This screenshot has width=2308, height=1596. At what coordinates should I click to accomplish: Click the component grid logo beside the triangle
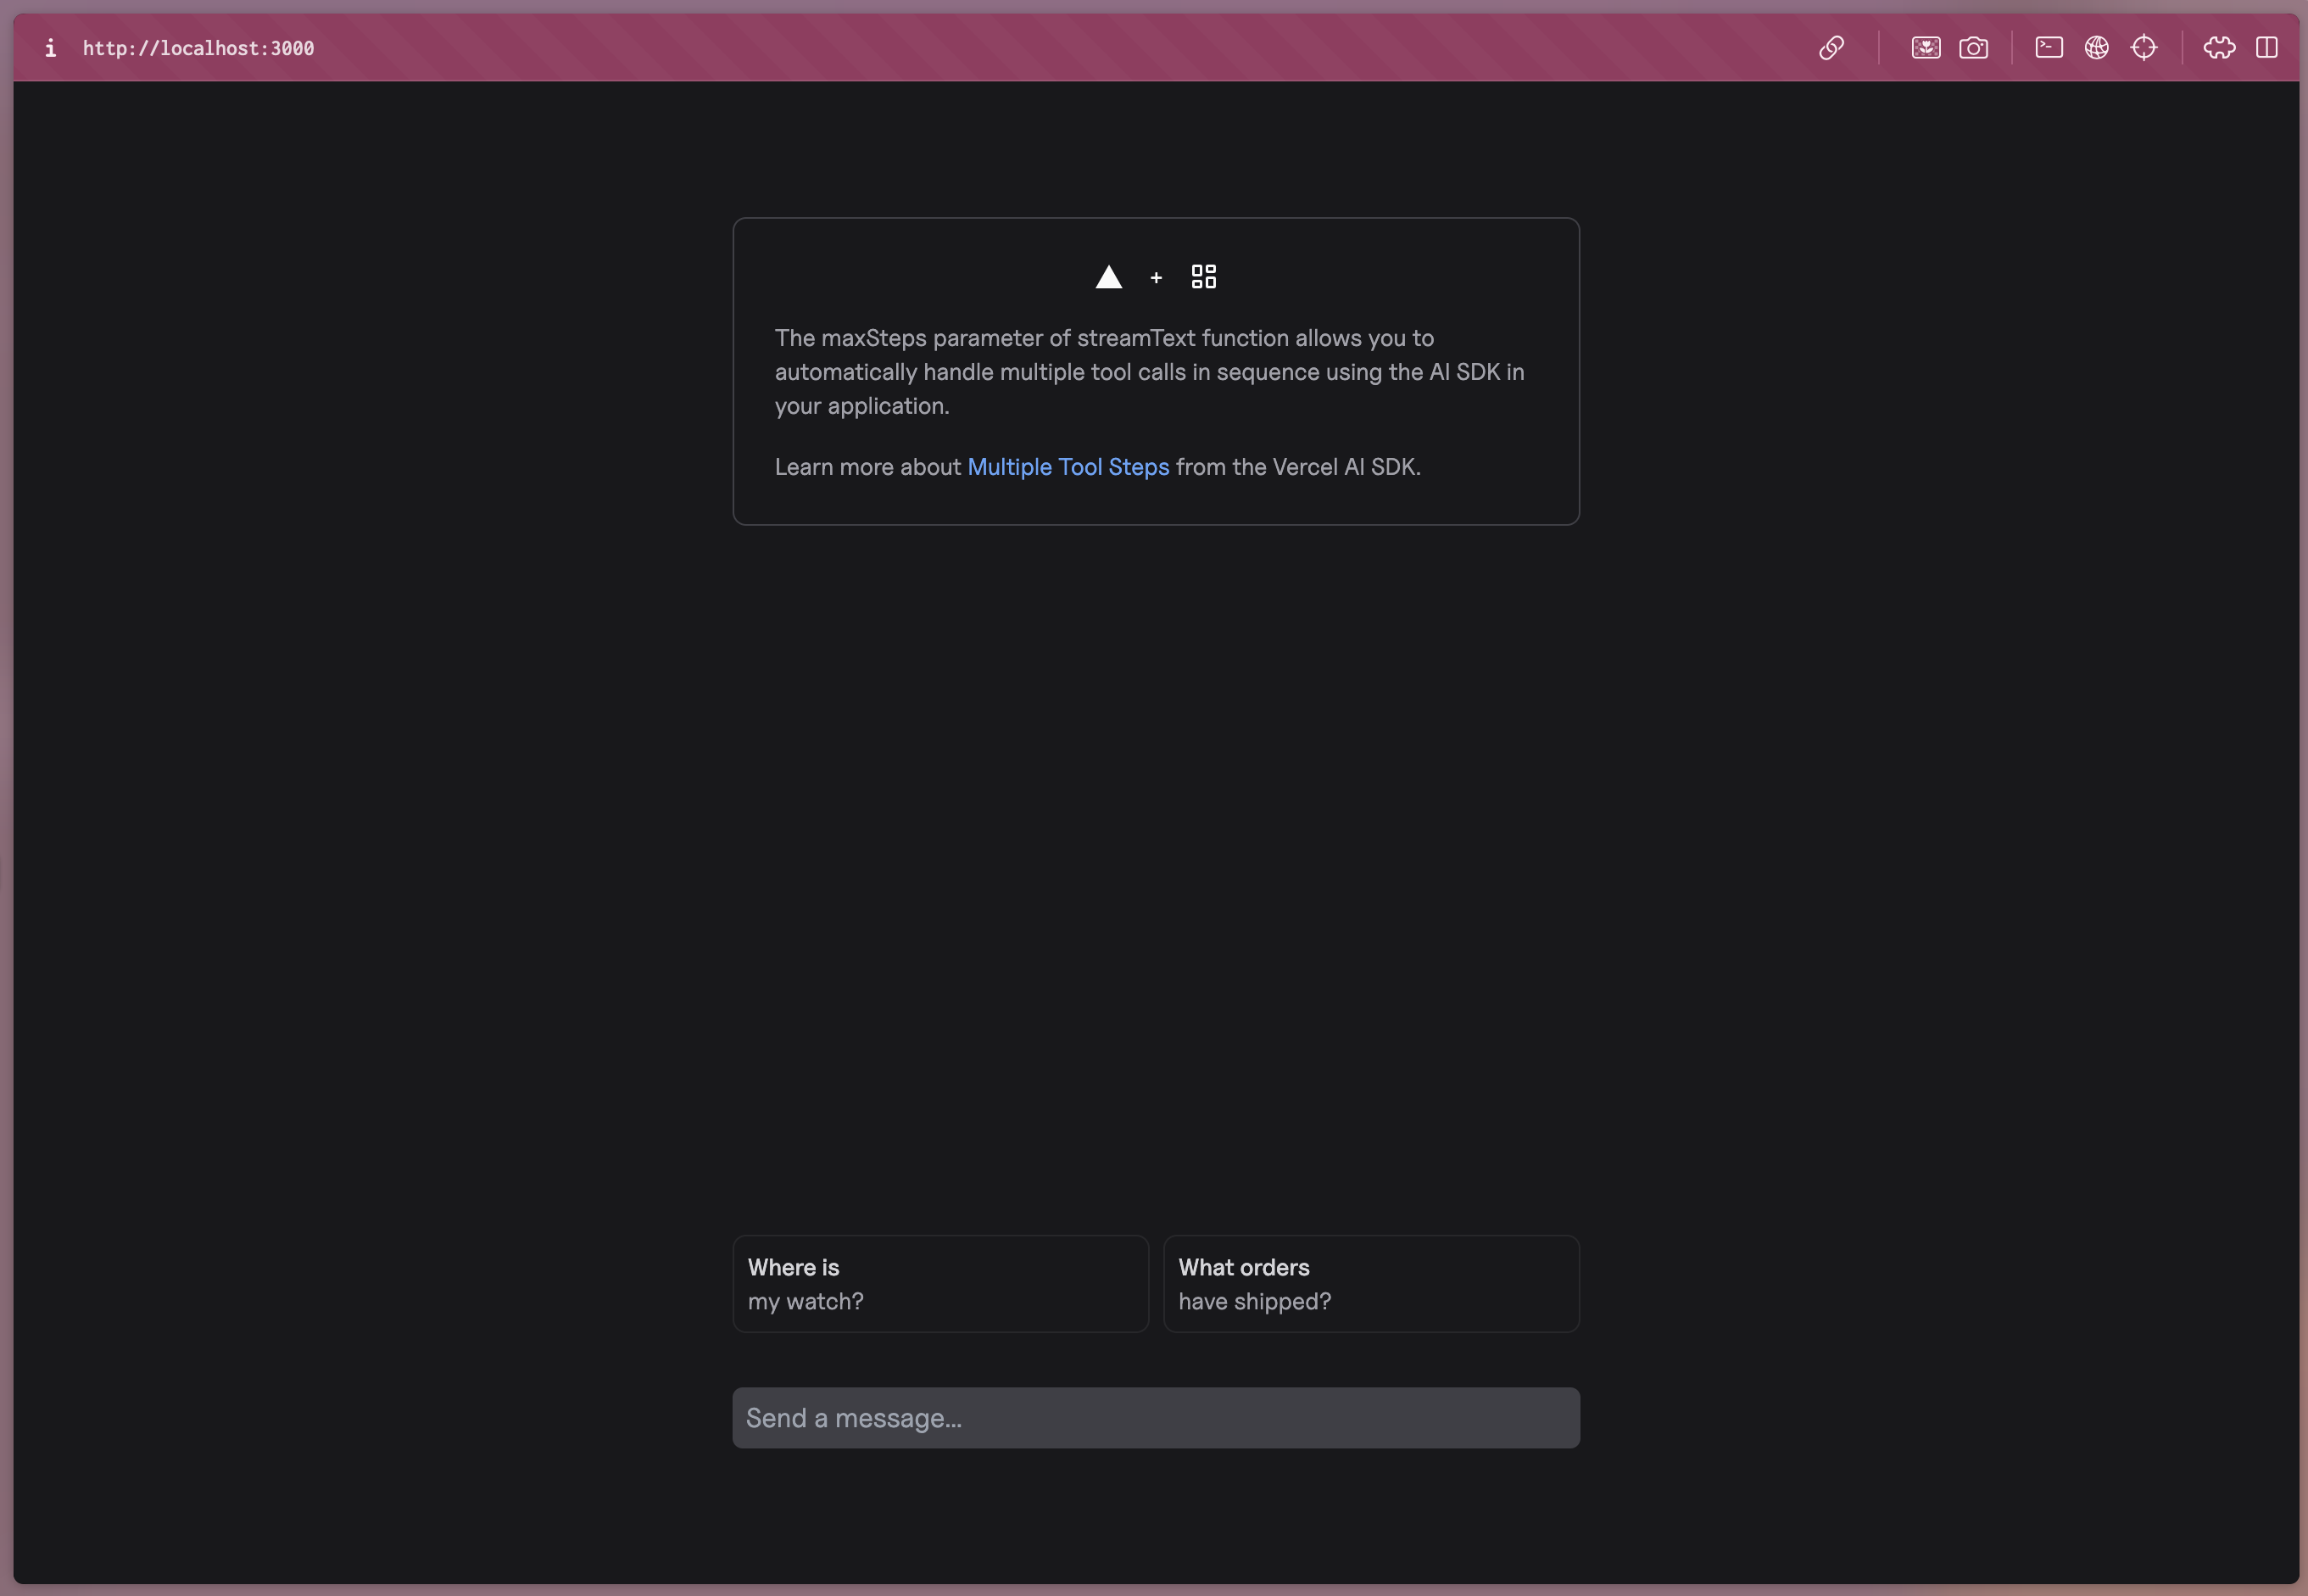click(1202, 276)
